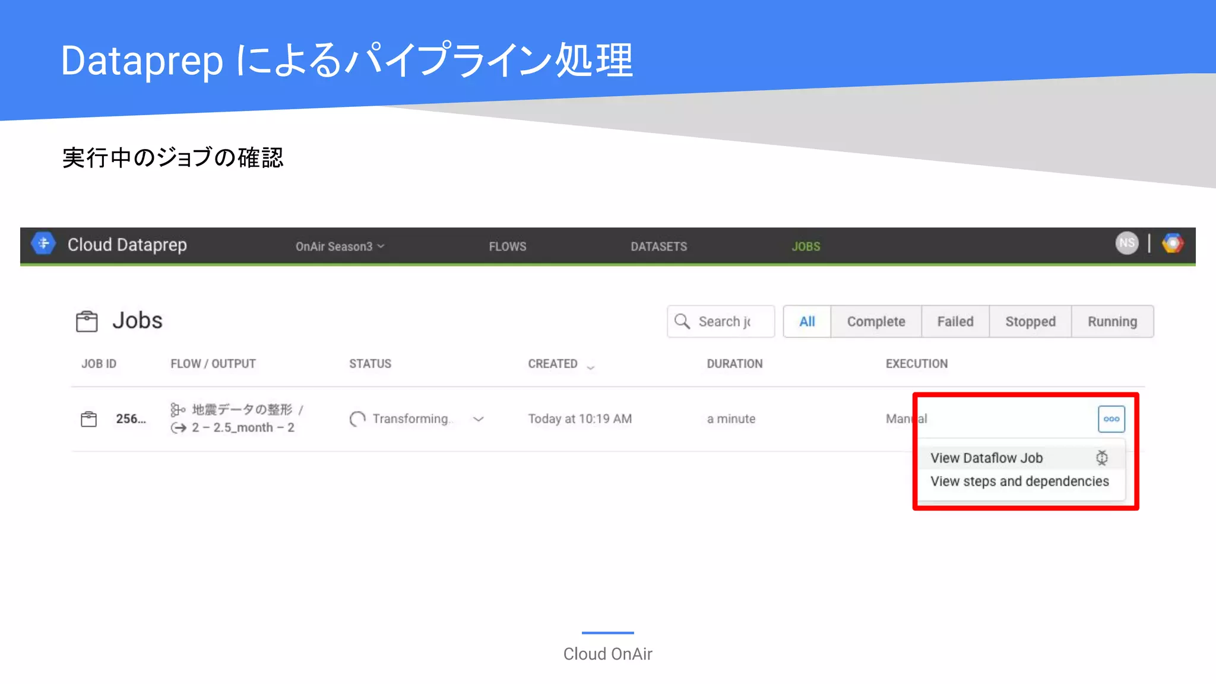Click the Cloud Dataprep logo icon

(x=43, y=243)
